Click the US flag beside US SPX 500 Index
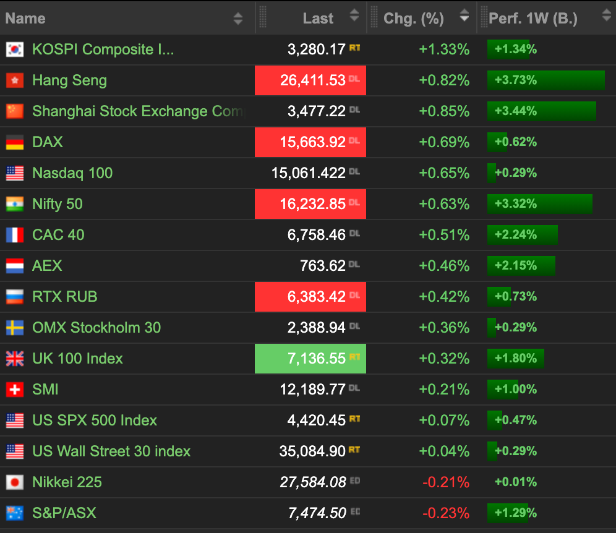Screen dimensions: 616x533 point(15,420)
